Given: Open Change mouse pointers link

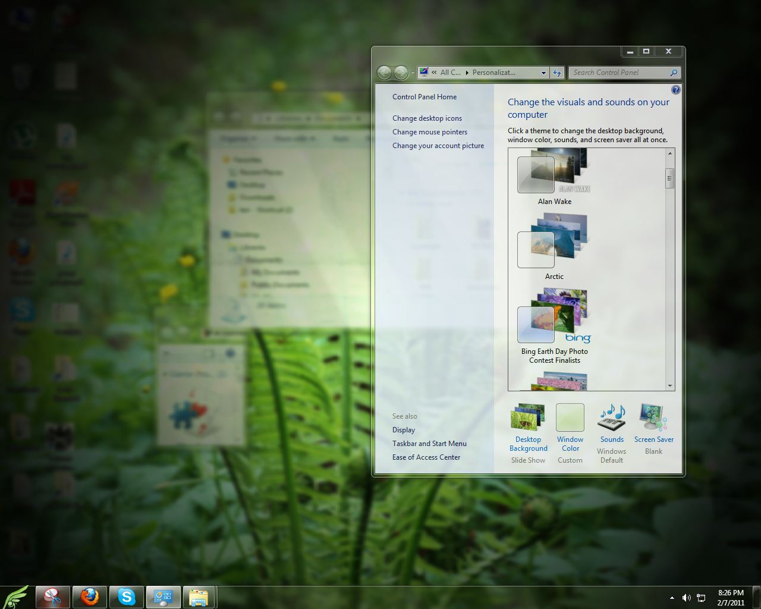Looking at the screenshot, I should 430,131.
